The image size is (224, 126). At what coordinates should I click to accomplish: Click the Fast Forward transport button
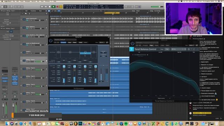tap(46, 7)
